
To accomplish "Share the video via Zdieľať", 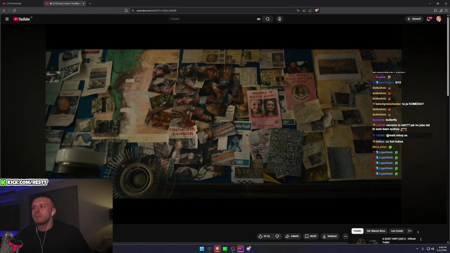I will click(292, 236).
